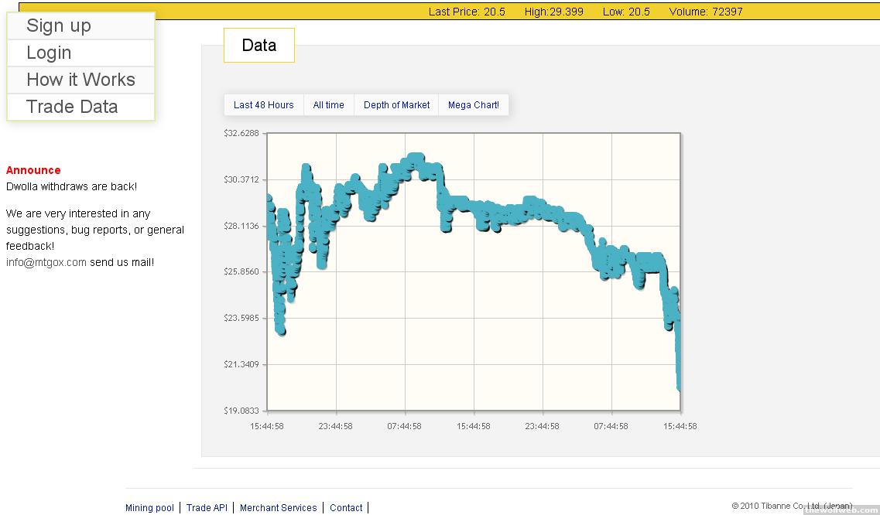
Task: Show the Last 48 Hours chart
Action: pyautogui.click(x=263, y=105)
